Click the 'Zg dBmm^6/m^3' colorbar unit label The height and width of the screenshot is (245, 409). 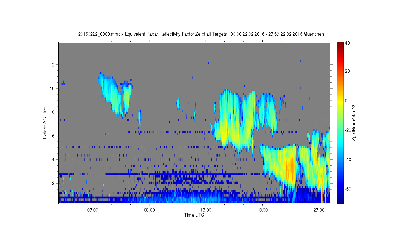pos(354,122)
